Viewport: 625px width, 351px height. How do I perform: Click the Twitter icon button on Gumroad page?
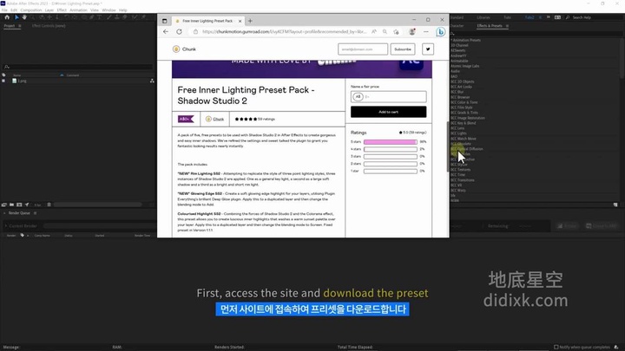pos(426,49)
